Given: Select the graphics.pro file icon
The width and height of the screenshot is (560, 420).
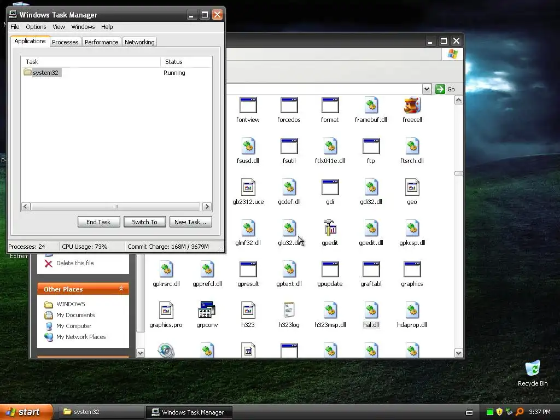Looking at the screenshot, I should click(166, 311).
